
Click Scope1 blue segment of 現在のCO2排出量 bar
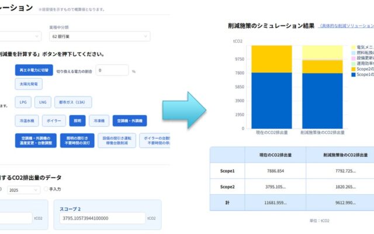(272, 101)
